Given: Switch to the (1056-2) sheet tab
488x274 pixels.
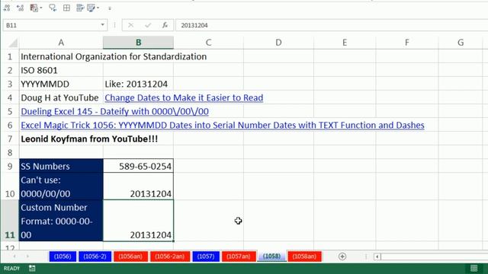Looking at the screenshot, I should pos(95,256).
